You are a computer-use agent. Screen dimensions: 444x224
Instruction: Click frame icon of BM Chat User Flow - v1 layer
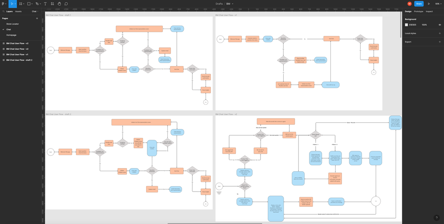(x=4, y=55)
